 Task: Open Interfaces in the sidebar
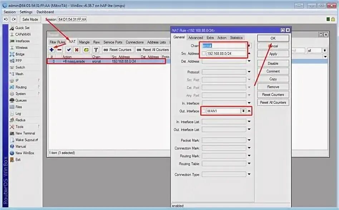point(23,41)
